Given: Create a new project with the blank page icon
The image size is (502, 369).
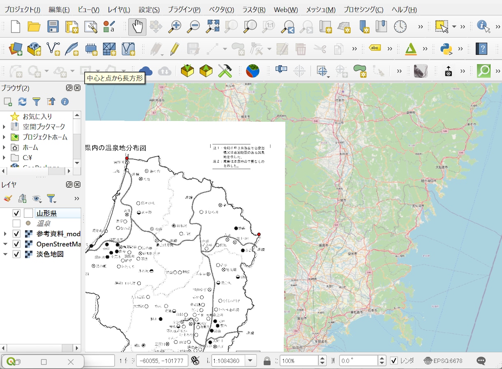Looking at the screenshot, I should click(15, 27).
